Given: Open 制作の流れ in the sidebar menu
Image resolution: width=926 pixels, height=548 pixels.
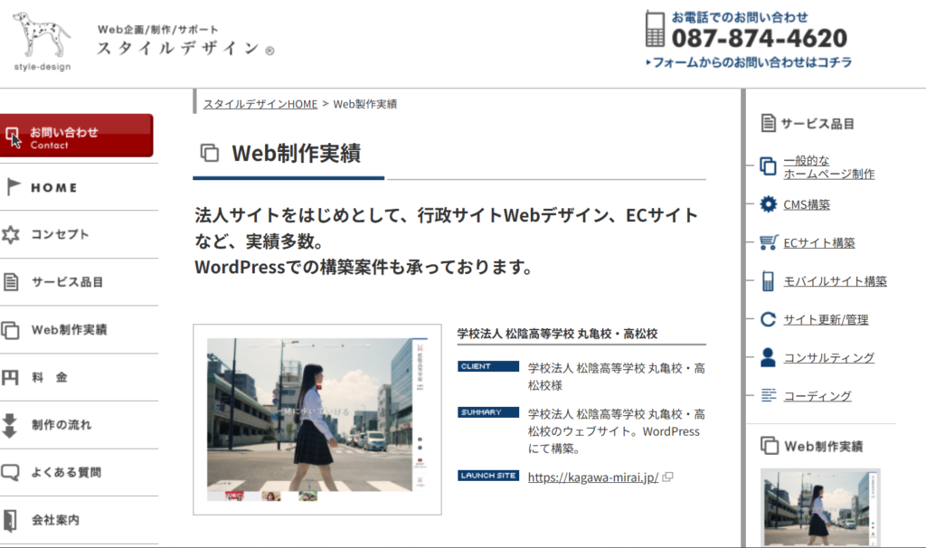Looking at the screenshot, I should [61, 425].
